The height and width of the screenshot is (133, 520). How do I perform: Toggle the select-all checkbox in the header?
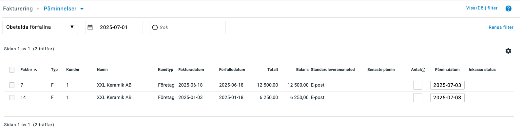pyautogui.click(x=12, y=70)
